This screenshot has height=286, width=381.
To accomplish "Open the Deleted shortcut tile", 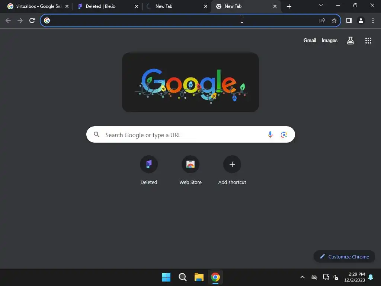I will pyautogui.click(x=149, y=170).
